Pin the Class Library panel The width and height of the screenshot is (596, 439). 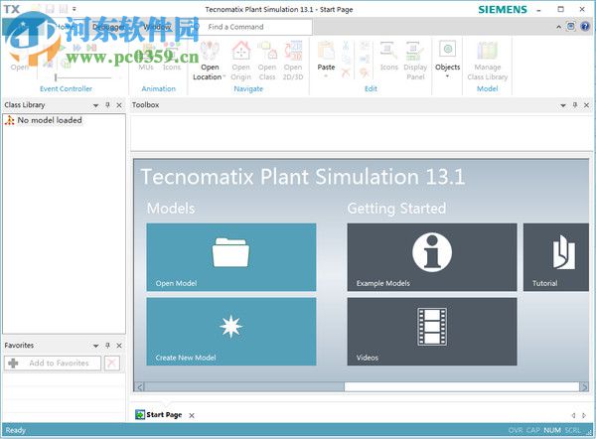click(x=108, y=105)
